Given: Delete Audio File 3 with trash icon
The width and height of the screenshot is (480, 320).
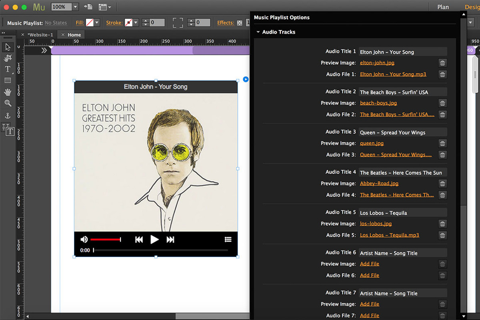Looking at the screenshot, I should [x=442, y=155].
